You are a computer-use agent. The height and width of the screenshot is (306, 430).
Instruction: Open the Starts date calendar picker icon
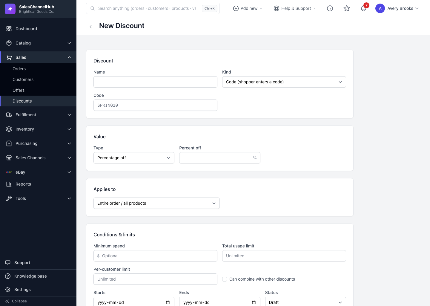click(x=168, y=302)
